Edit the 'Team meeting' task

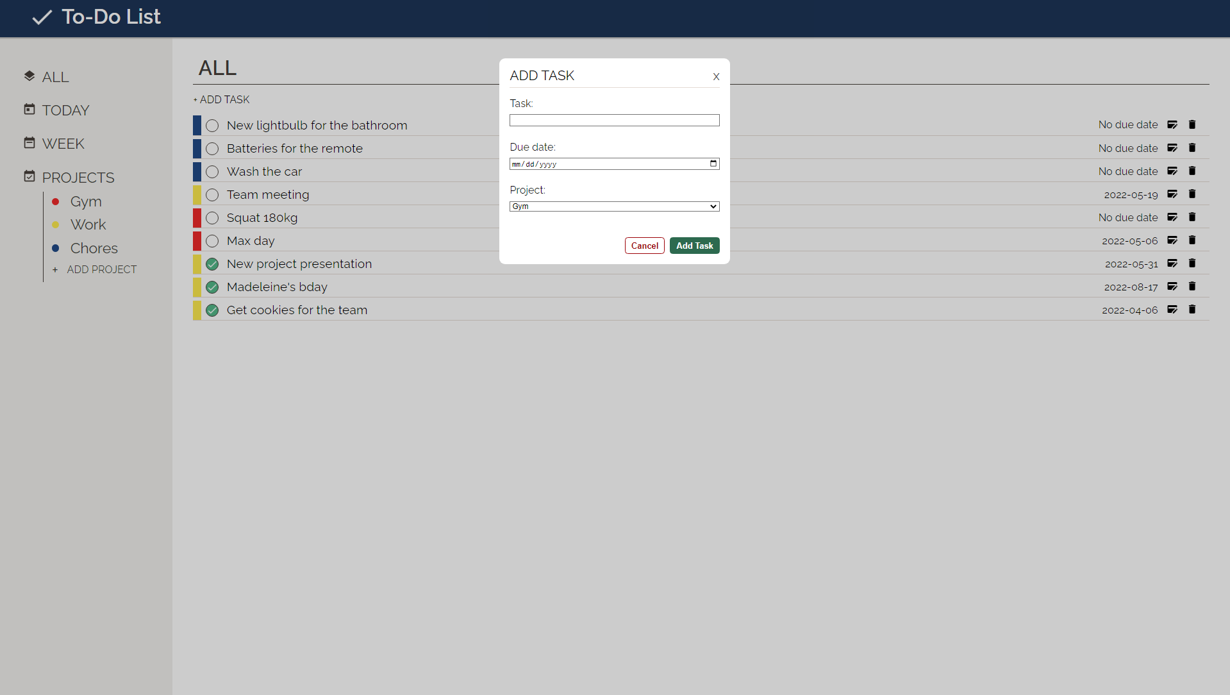click(x=1172, y=194)
